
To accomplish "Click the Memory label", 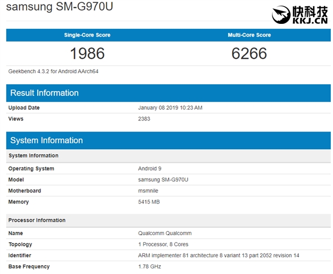I will click(x=18, y=202).
